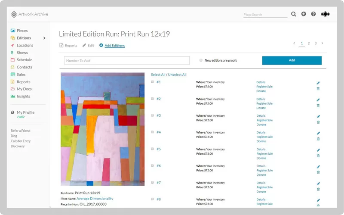Click the blue Add button
This screenshot has height=215, width=344.
pos(292,60)
